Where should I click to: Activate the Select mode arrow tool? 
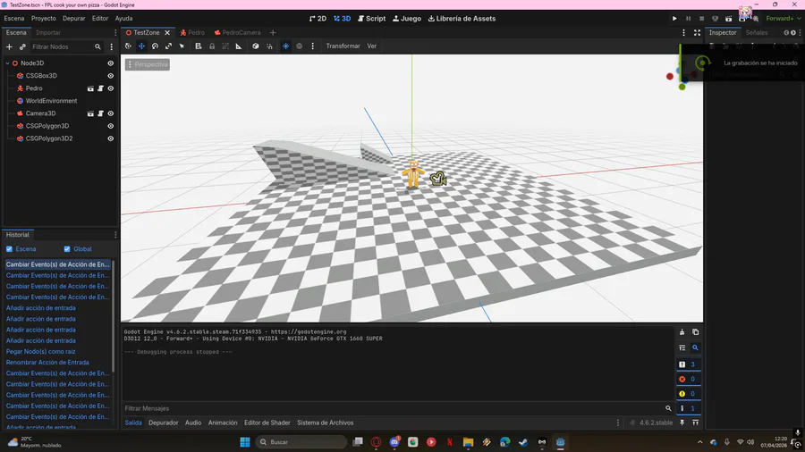coord(182,46)
